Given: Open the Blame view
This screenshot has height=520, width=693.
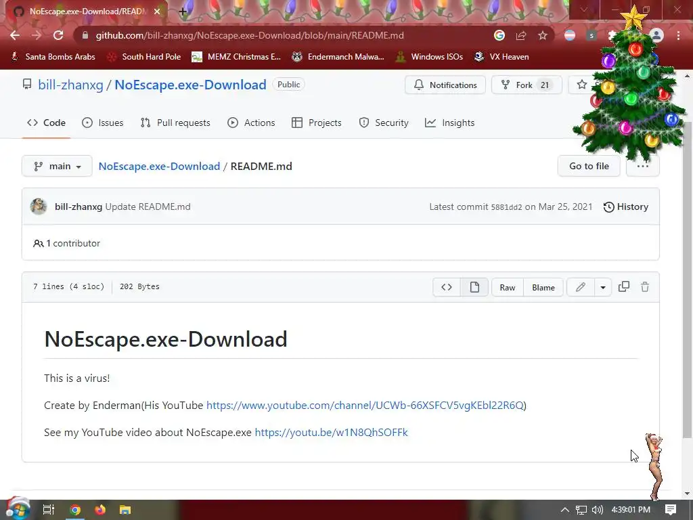Looking at the screenshot, I should point(543,287).
